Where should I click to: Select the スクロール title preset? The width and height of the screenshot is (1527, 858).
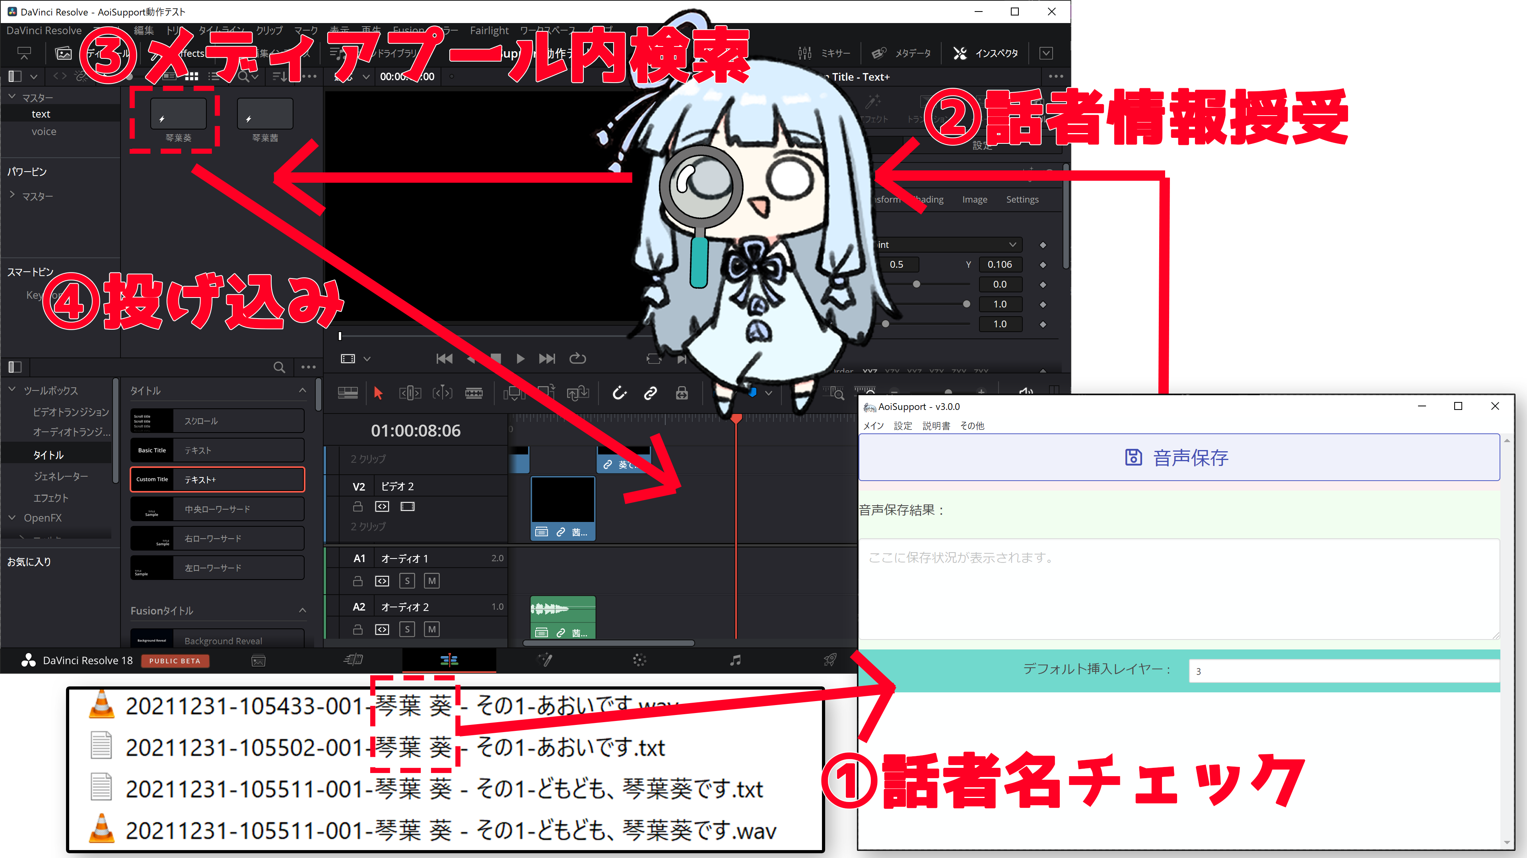click(217, 421)
